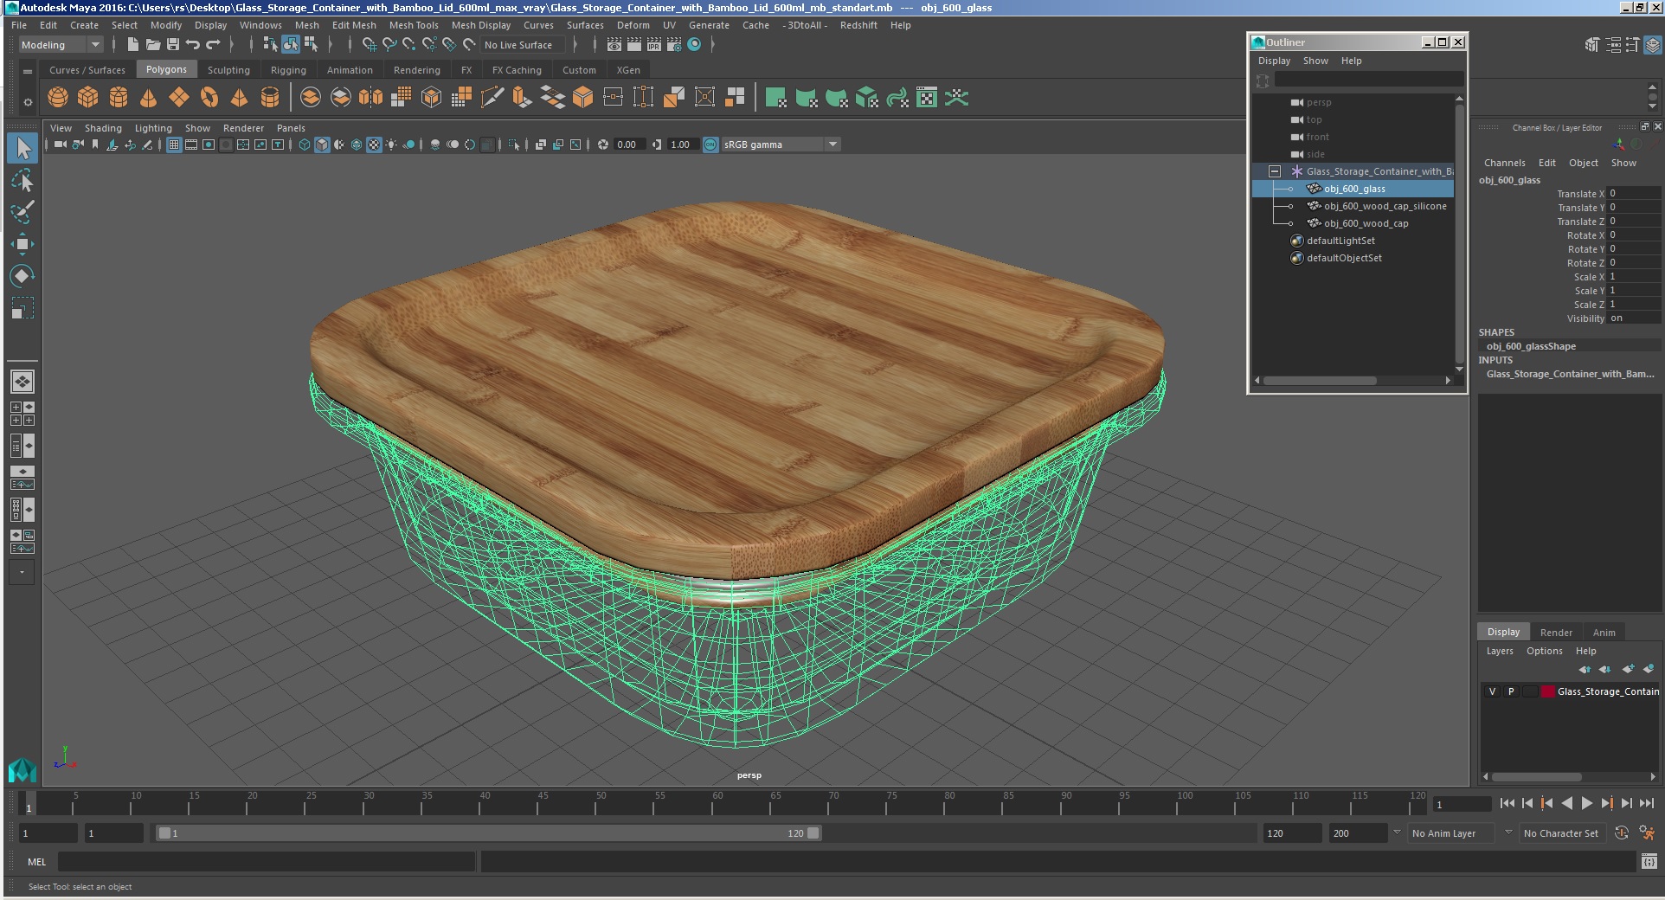Toggle use all lights in viewport
1665x900 pixels.
click(391, 145)
